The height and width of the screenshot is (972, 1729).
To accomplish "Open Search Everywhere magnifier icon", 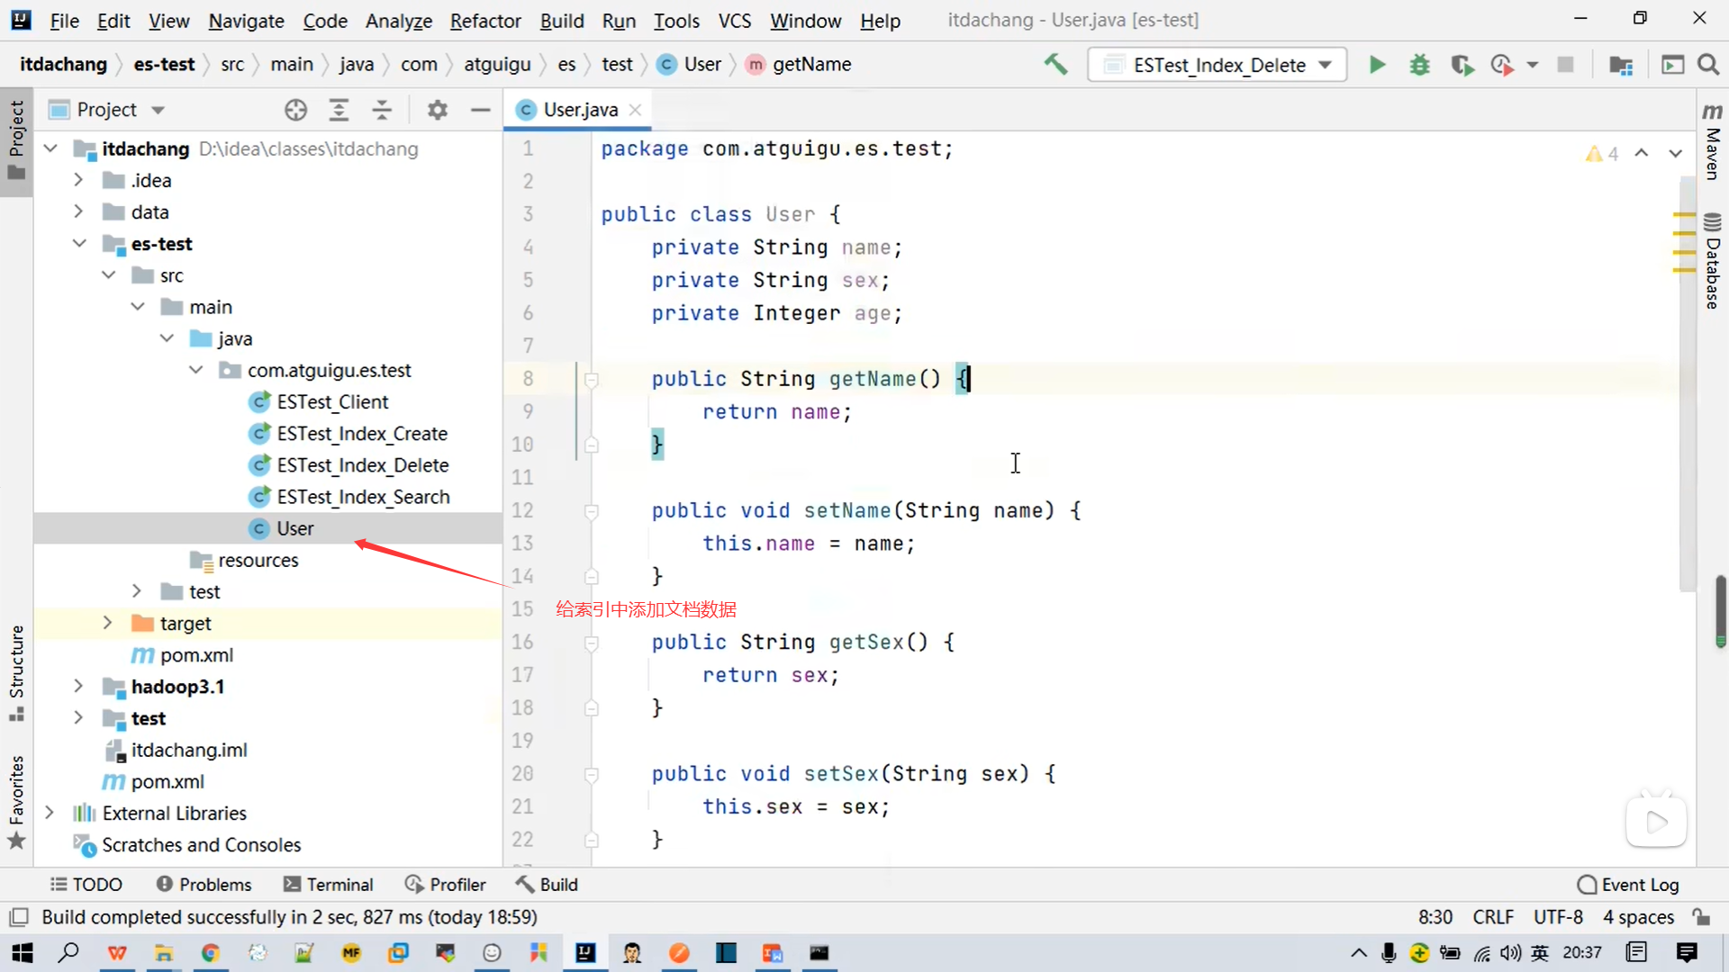I will [x=1708, y=65].
